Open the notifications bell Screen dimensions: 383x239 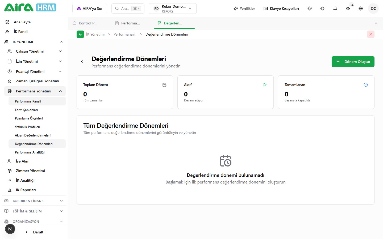click(x=335, y=8)
